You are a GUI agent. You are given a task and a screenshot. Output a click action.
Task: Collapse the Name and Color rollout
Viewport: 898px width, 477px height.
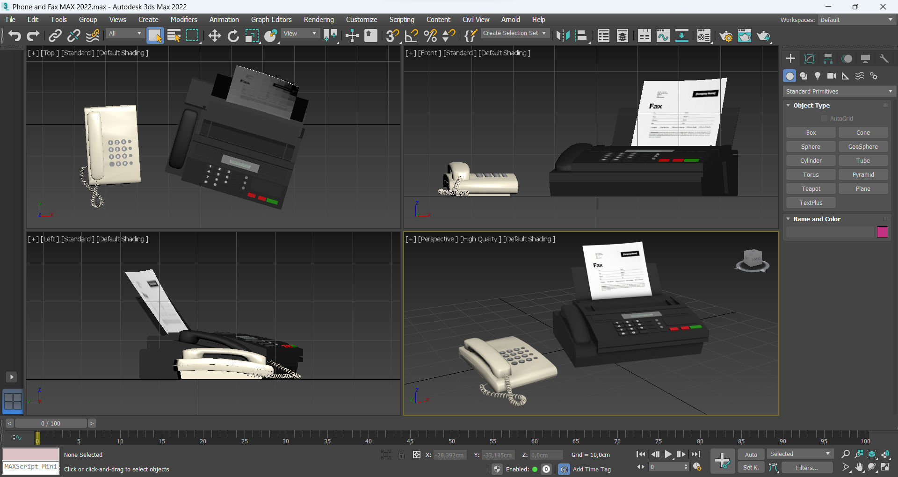[817, 219]
